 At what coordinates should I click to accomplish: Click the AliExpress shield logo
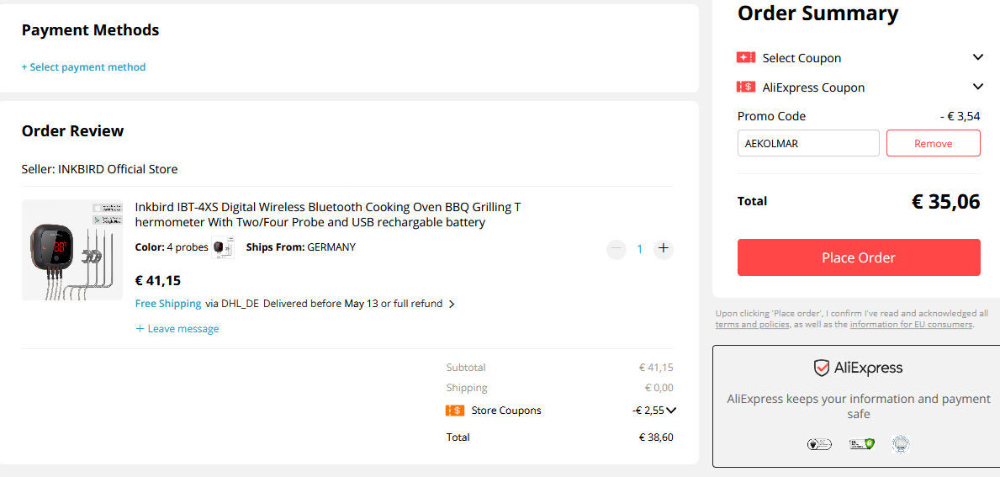point(821,368)
